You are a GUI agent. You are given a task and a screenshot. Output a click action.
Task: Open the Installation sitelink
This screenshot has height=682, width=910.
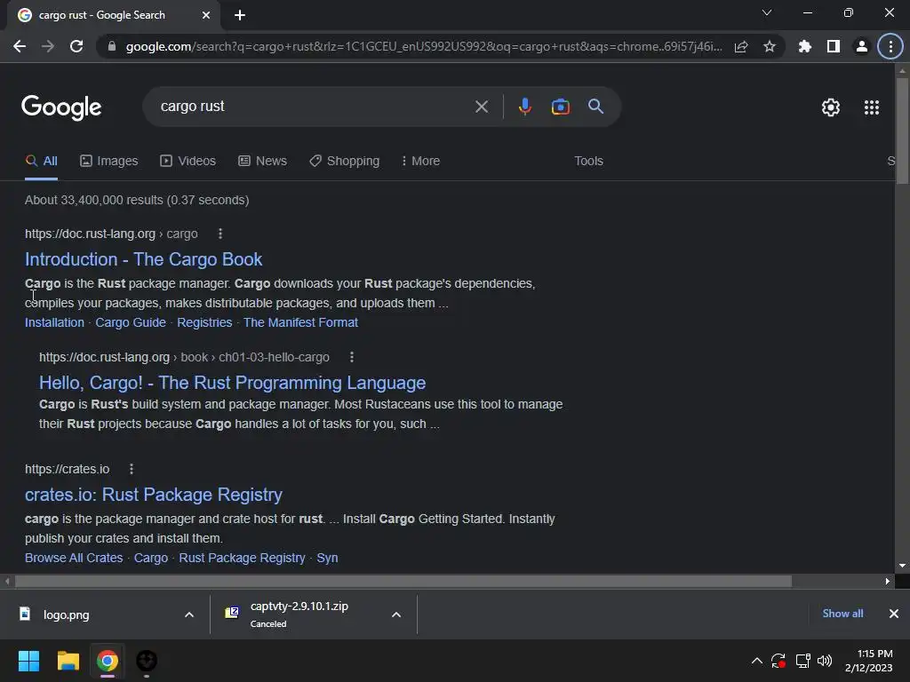tap(54, 322)
